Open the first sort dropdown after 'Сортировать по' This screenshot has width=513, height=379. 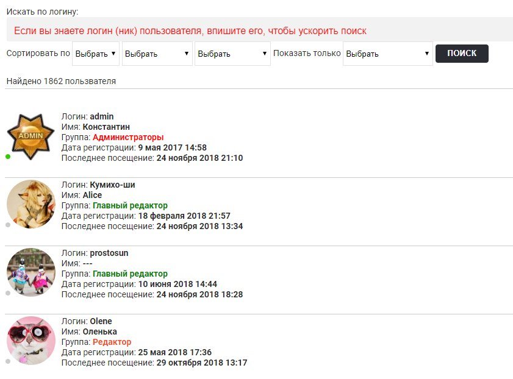click(x=96, y=54)
